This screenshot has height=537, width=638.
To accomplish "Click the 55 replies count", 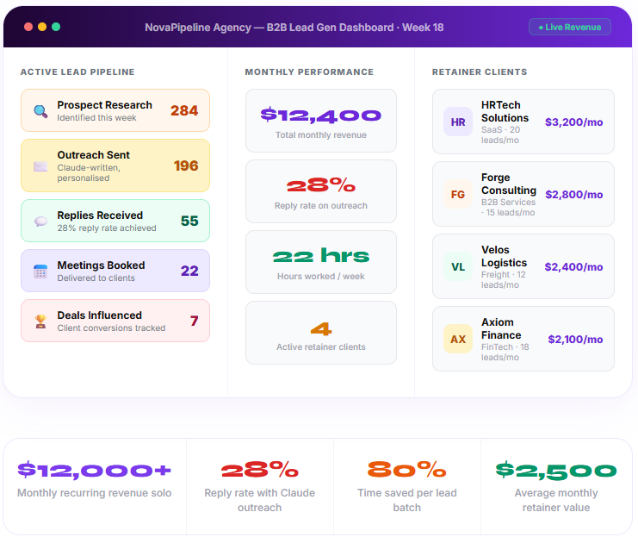I will pos(189,222).
